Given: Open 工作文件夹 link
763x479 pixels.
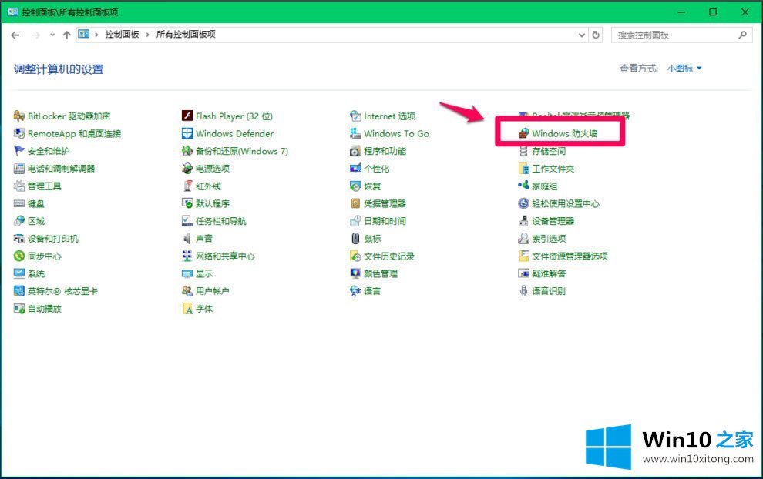Looking at the screenshot, I should click(x=553, y=168).
